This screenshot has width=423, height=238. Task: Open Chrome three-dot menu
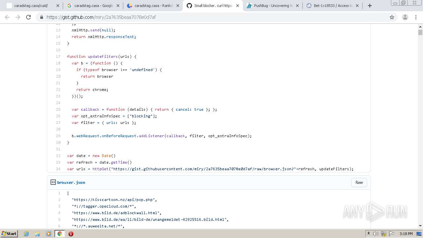[x=416, y=17]
